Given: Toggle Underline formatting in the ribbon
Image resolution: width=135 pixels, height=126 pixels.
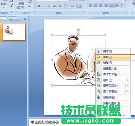Looking at the screenshot, I should point(49,6).
